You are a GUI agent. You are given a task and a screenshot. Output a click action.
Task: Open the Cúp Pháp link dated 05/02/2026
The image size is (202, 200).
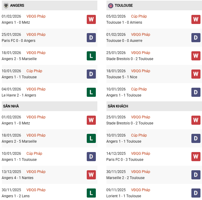click(x=139, y=16)
